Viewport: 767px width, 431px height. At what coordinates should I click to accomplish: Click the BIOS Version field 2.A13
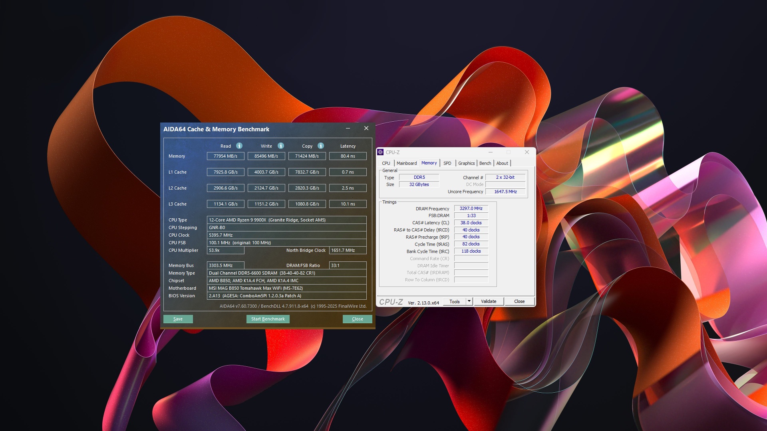click(287, 296)
